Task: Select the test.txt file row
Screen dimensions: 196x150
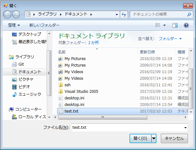Action: coord(123,111)
